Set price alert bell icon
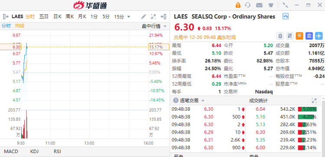 [x=280, y=36]
